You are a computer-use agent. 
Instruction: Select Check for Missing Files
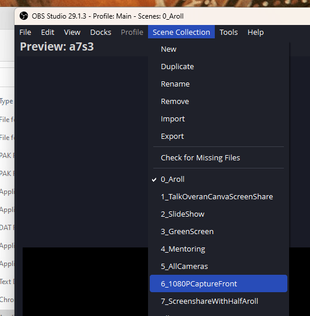218,158
